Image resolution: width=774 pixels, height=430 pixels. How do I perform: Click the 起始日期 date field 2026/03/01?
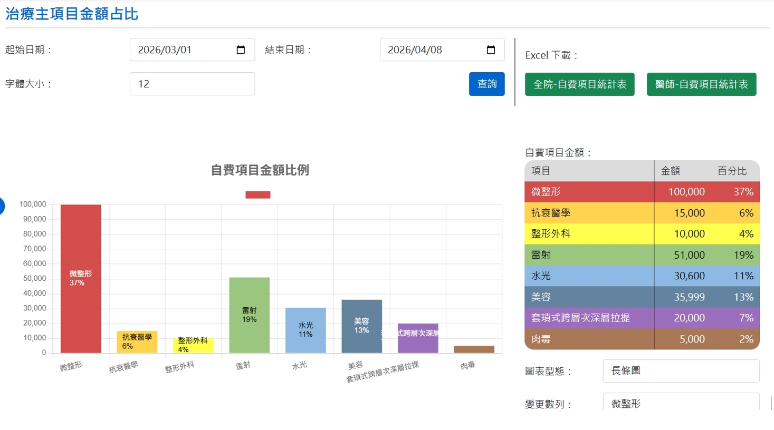pos(192,50)
